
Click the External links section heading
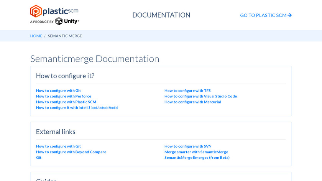(x=56, y=132)
